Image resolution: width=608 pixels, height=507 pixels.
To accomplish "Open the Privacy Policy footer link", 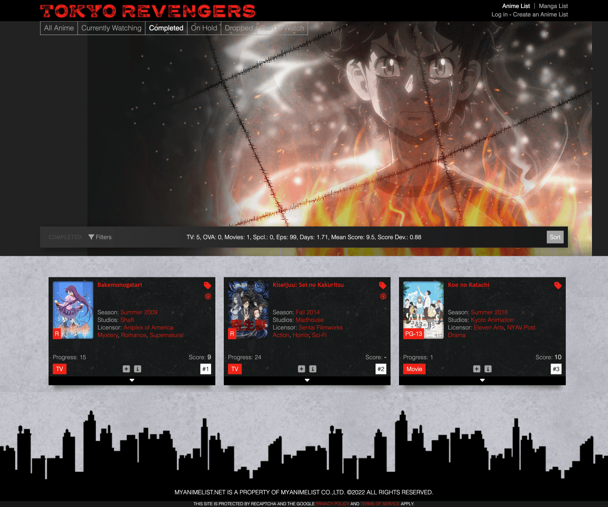I will (x=332, y=504).
